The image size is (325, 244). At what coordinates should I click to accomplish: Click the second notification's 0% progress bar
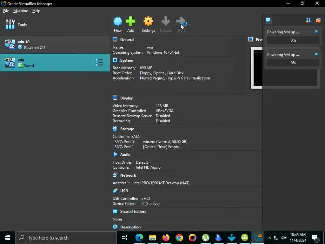[293, 63]
